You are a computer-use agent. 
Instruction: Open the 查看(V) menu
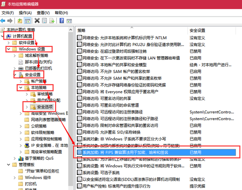pyautogui.click(x=43, y=13)
